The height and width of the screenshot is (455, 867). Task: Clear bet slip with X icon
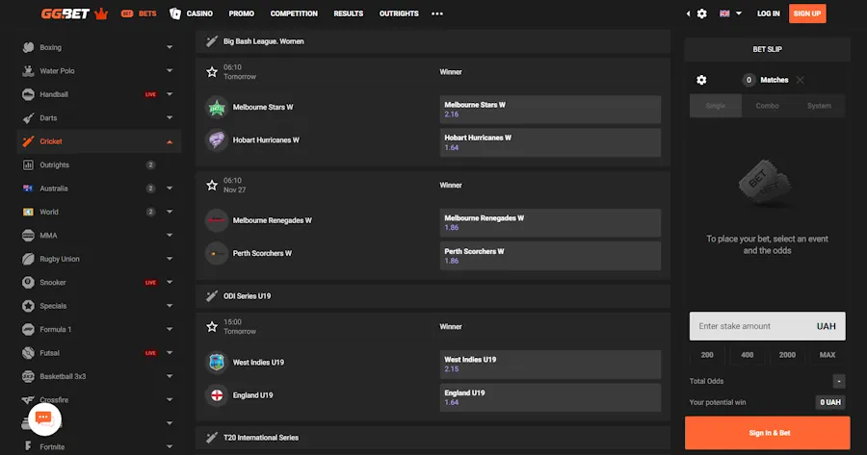(801, 80)
